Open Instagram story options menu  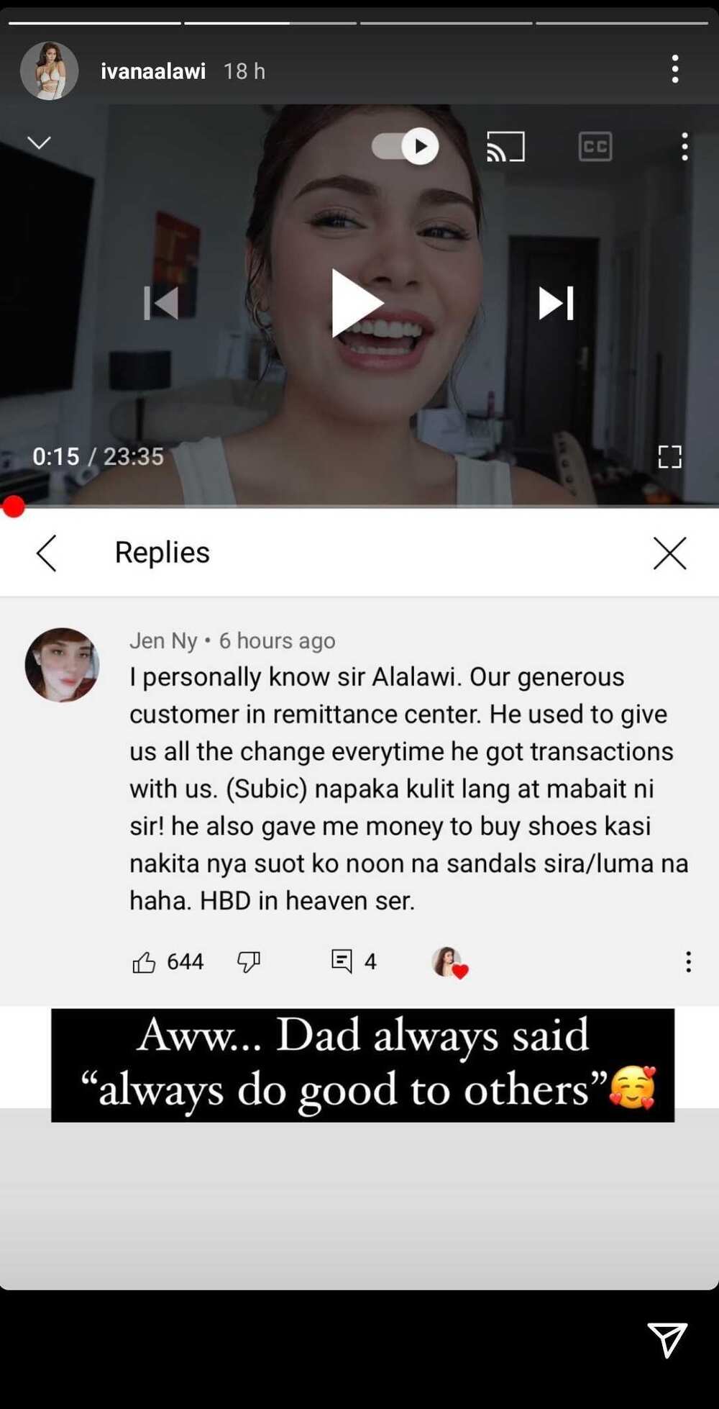[675, 69]
